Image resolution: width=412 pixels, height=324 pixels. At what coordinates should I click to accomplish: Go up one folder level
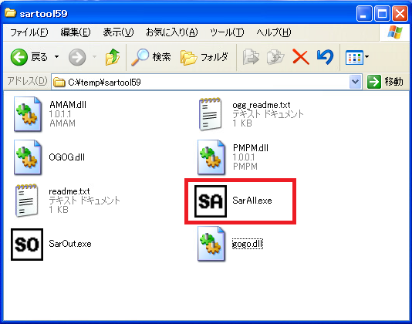[x=113, y=57]
